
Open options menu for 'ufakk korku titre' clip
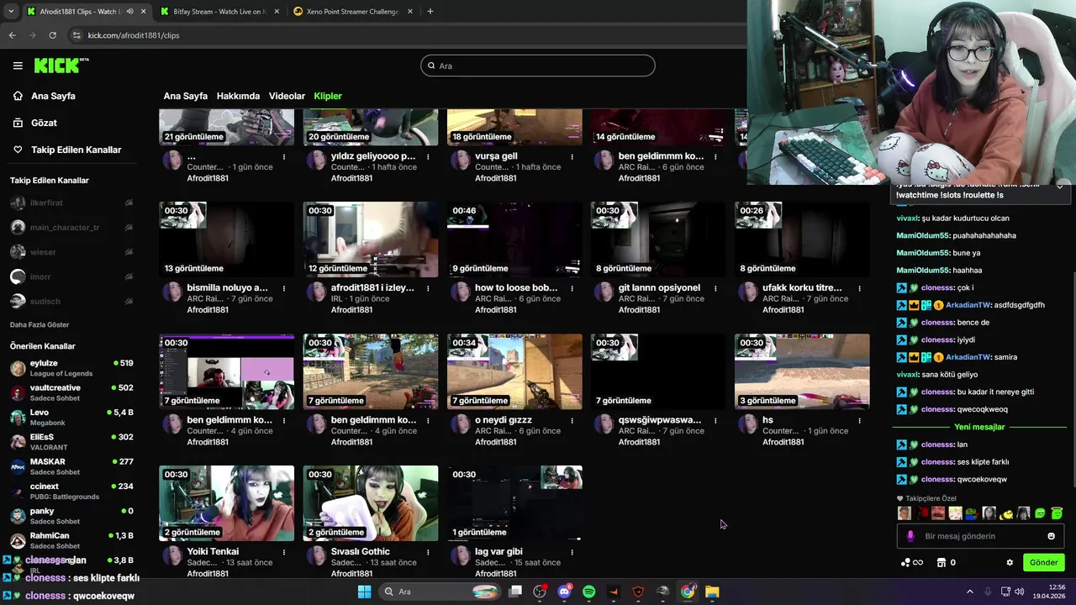[x=859, y=288]
